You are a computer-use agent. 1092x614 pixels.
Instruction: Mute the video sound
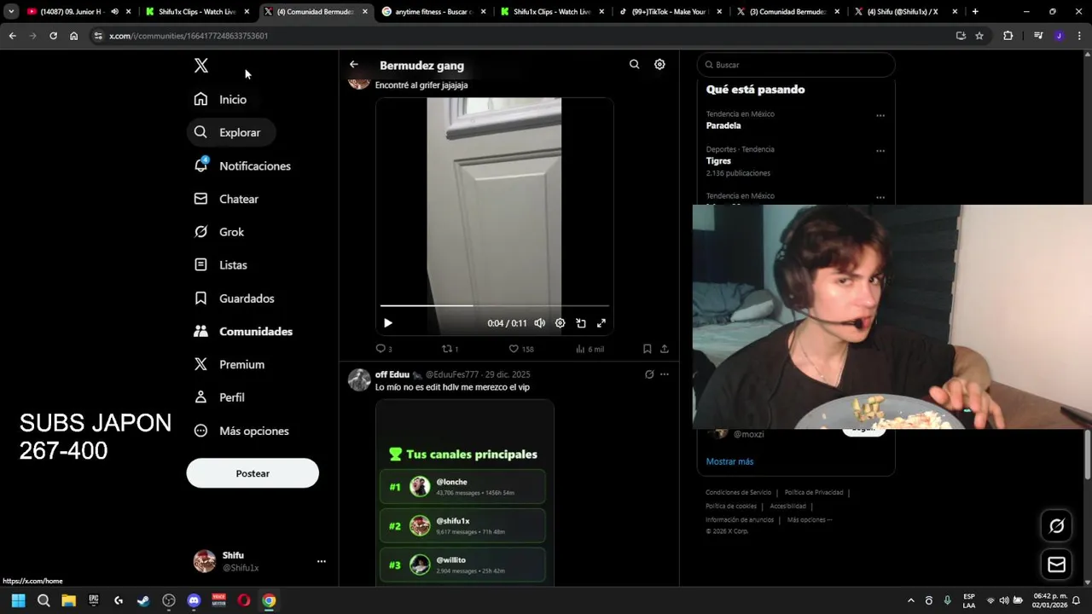tap(539, 323)
